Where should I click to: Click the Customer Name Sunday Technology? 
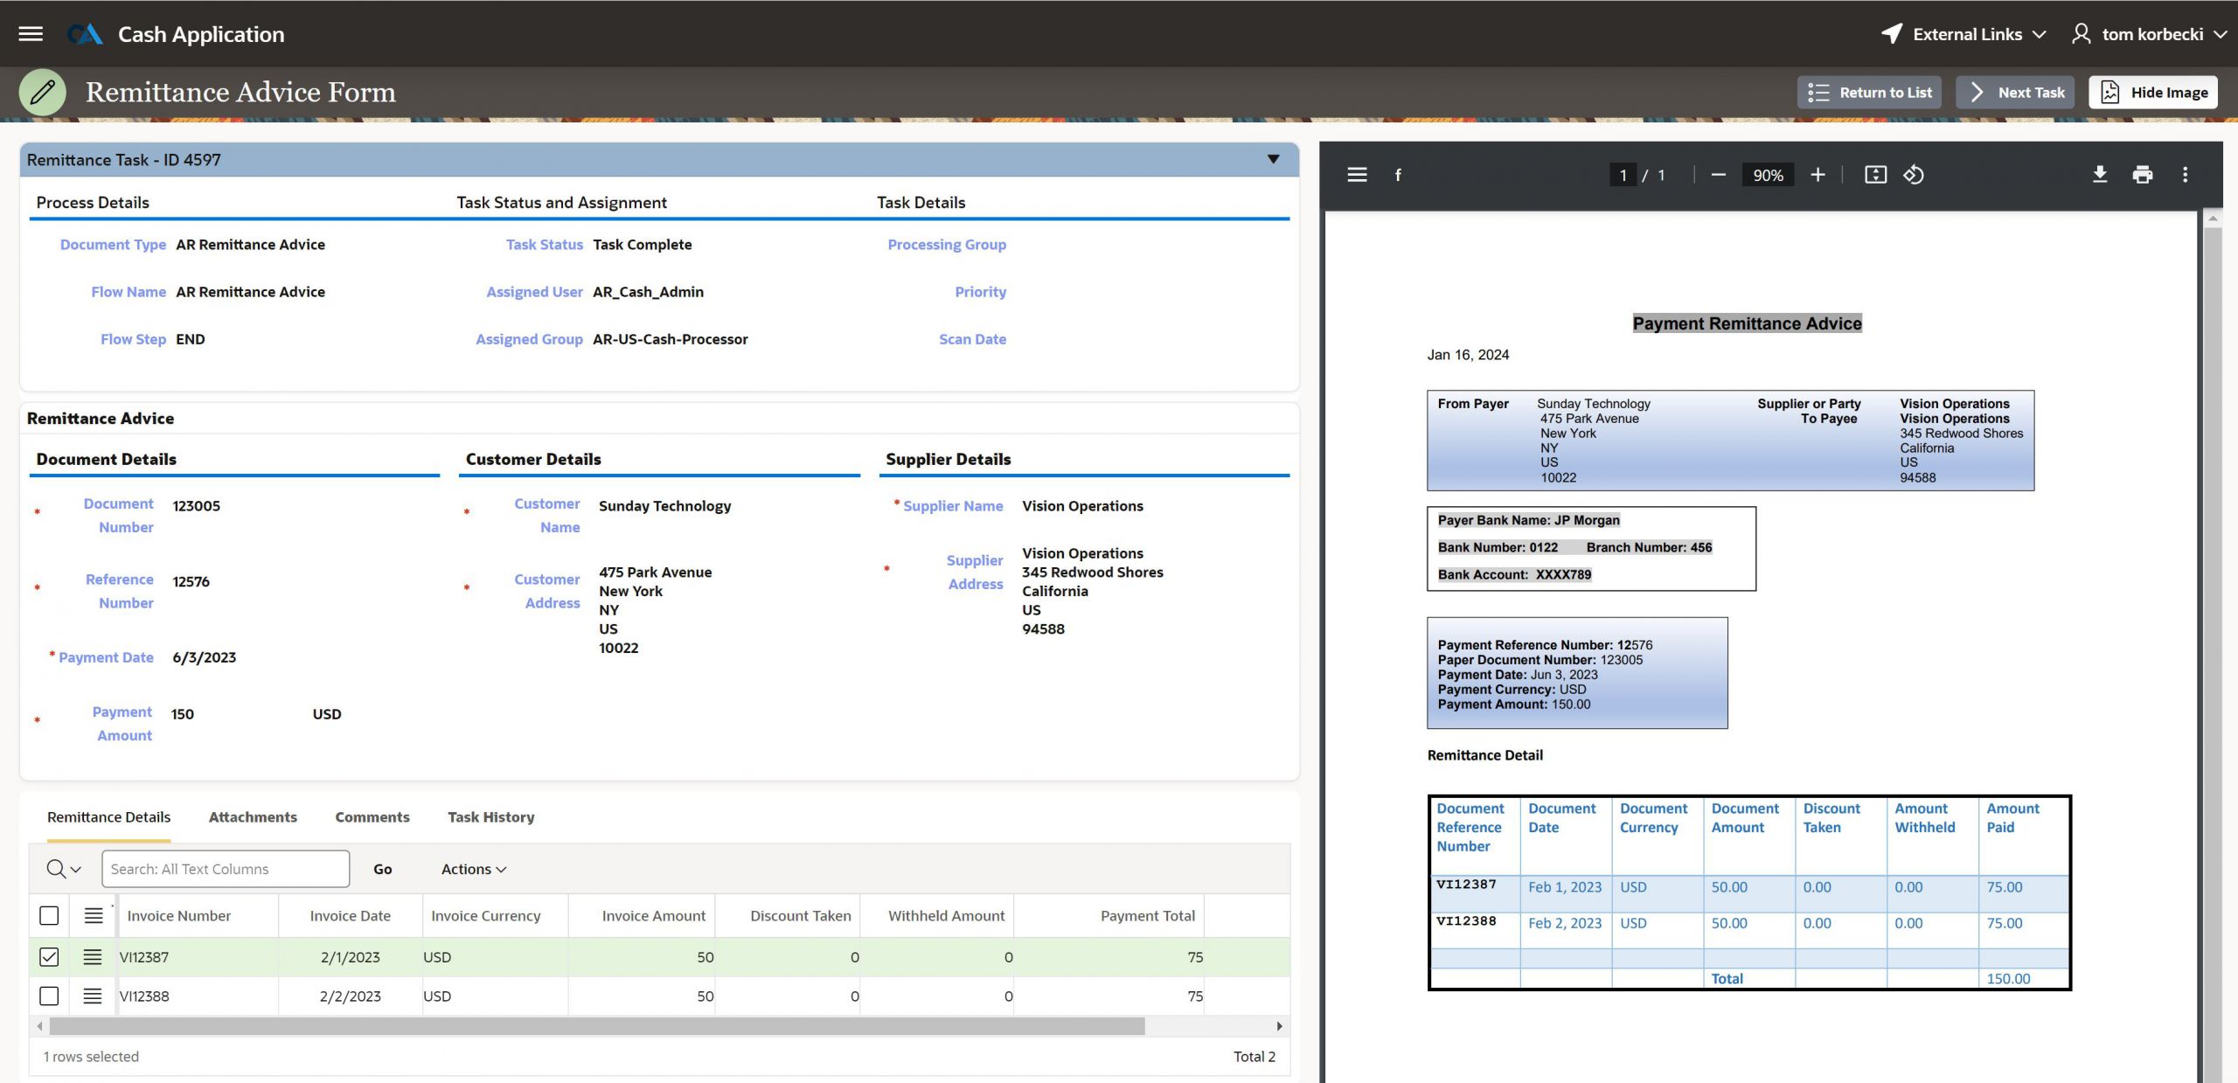[x=665, y=506]
